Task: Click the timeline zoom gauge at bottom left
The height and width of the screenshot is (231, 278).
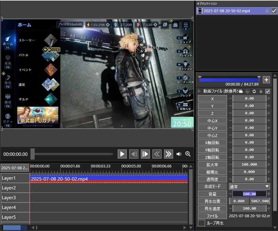Action: click(15, 228)
